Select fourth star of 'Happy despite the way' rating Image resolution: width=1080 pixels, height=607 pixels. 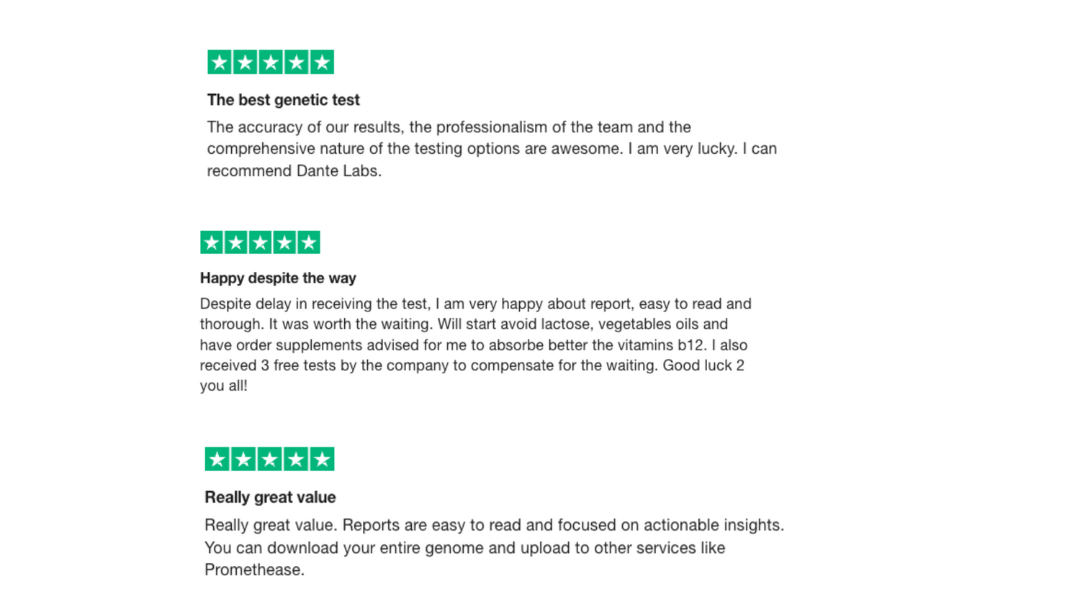pyautogui.click(x=284, y=242)
